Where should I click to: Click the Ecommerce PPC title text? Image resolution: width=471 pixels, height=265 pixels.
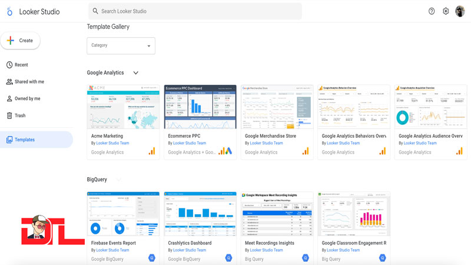click(184, 136)
